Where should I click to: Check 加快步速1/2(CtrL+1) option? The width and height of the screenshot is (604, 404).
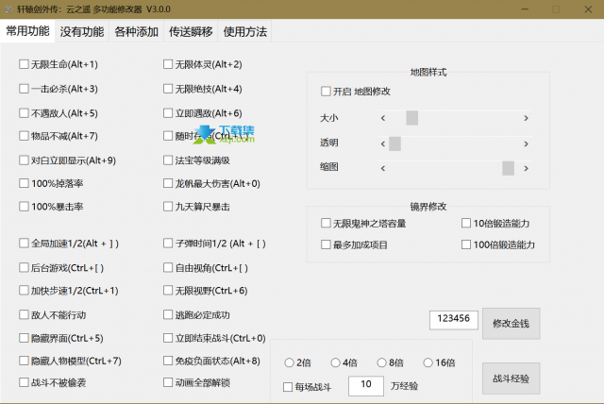pyautogui.click(x=24, y=291)
